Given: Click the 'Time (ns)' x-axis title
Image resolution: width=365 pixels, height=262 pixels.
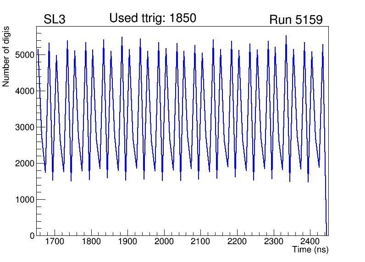Looking at the screenshot, I should 310,250.
